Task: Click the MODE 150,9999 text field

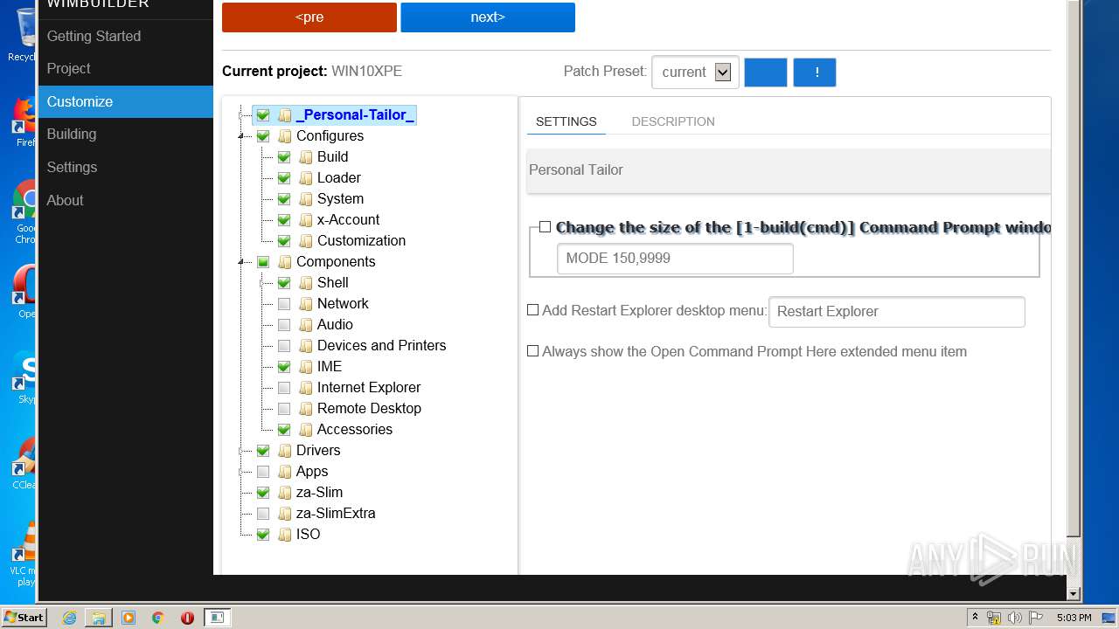Action: (675, 259)
